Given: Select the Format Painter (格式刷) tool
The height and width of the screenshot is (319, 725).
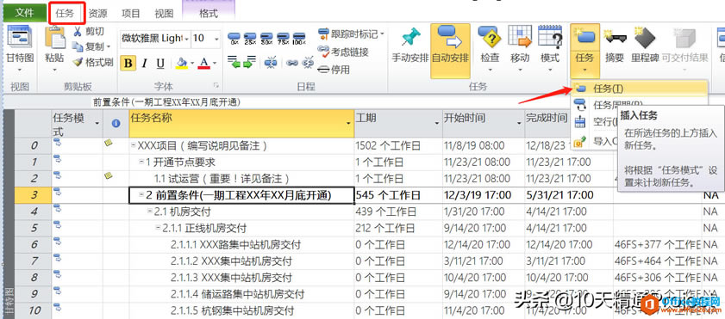Looking at the screenshot, I should [x=93, y=62].
